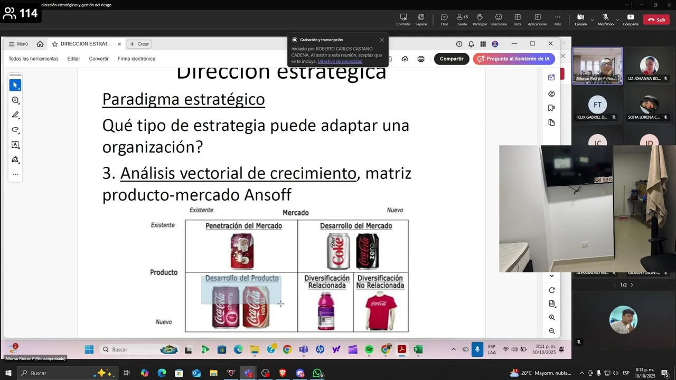676x380 pixels.
Task: Select the Acrobat arrow selection tool
Action: 15,85
